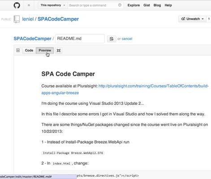Image resolution: width=211 pixels, height=179 pixels.
Task: Click the cancel link
Action: point(127,39)
